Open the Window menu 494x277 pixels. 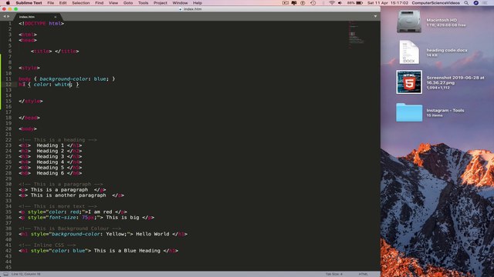(x=180, y=3)
